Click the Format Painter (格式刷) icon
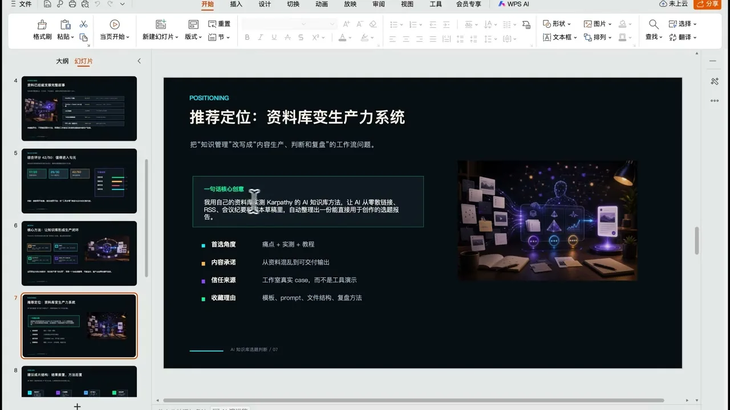 (x=42, y=24)
